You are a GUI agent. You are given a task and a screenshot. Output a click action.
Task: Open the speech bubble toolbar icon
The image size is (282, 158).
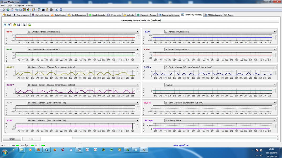click(39, 10)
